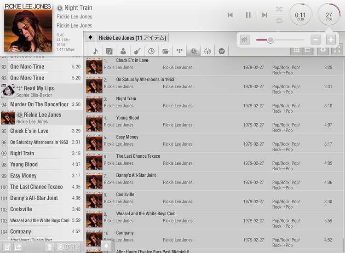Open settings gear
345x253 pixels.
(x=323, y=51)
